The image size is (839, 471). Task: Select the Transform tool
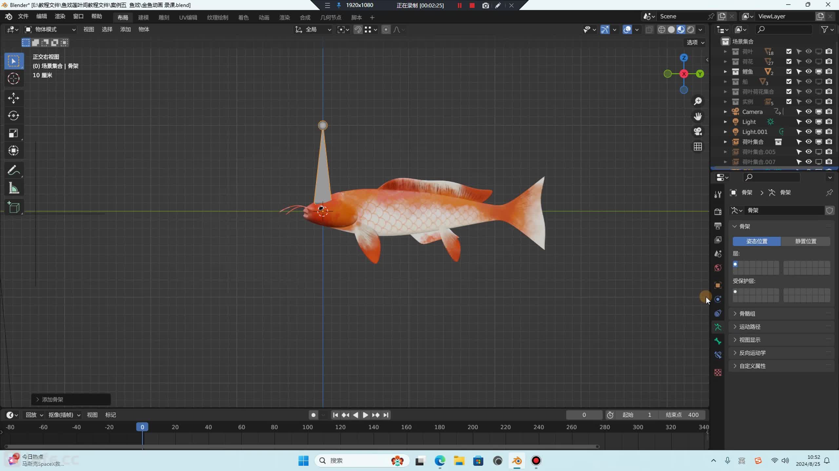(x=14, y=151)
